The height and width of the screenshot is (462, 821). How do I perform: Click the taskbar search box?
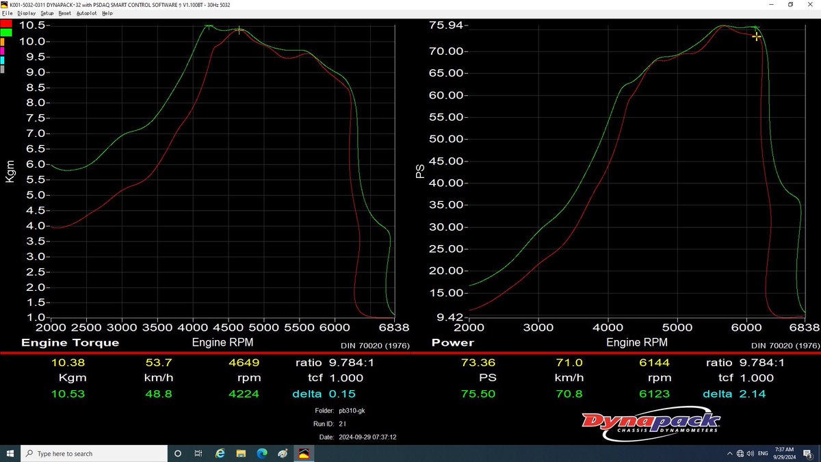[94, 453]
